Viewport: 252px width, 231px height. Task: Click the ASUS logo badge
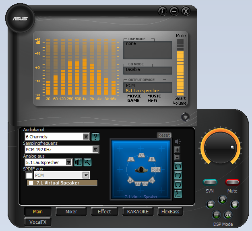[20, 18]
